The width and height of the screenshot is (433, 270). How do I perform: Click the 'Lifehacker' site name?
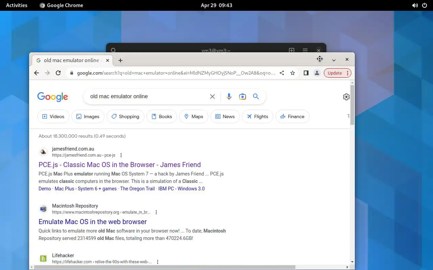point(63,255)
